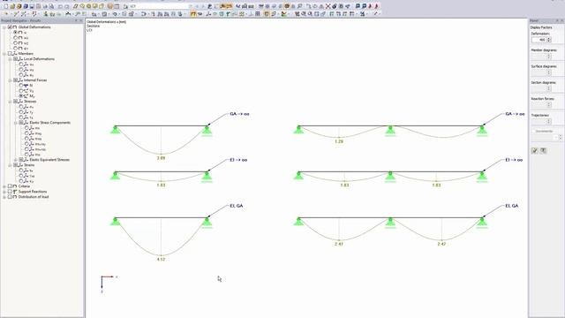Image resolution: width=565 pixels, height=318 pixels.
Task: Enable Support Reactions checkbox
Action: [x=10, y=192]
